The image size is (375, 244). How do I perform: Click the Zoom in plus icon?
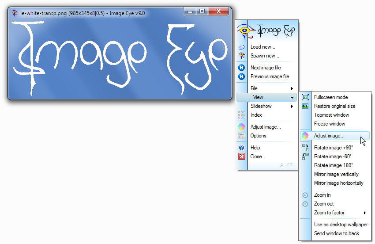click(305, 195)
